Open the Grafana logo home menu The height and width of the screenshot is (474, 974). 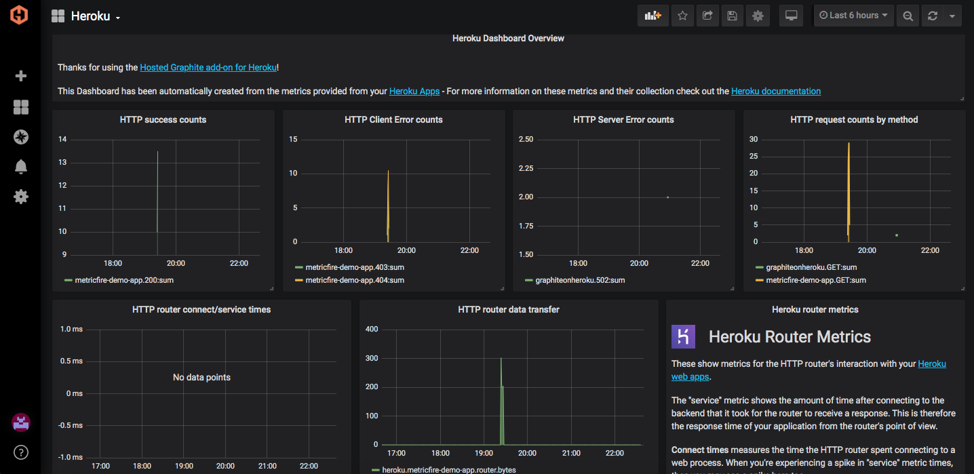(20, 15)
